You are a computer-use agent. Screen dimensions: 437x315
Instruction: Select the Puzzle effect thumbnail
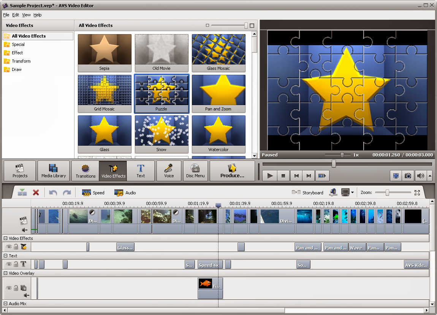[161, 93]
